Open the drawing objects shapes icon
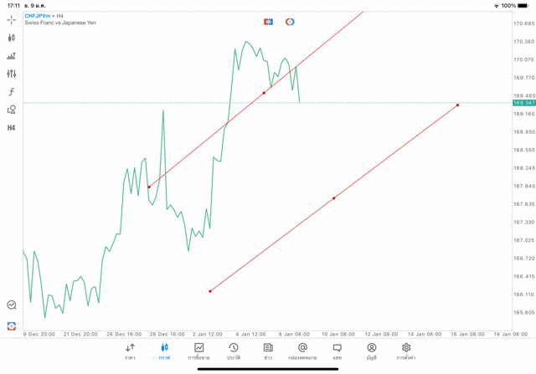 (x=12, y=110)
